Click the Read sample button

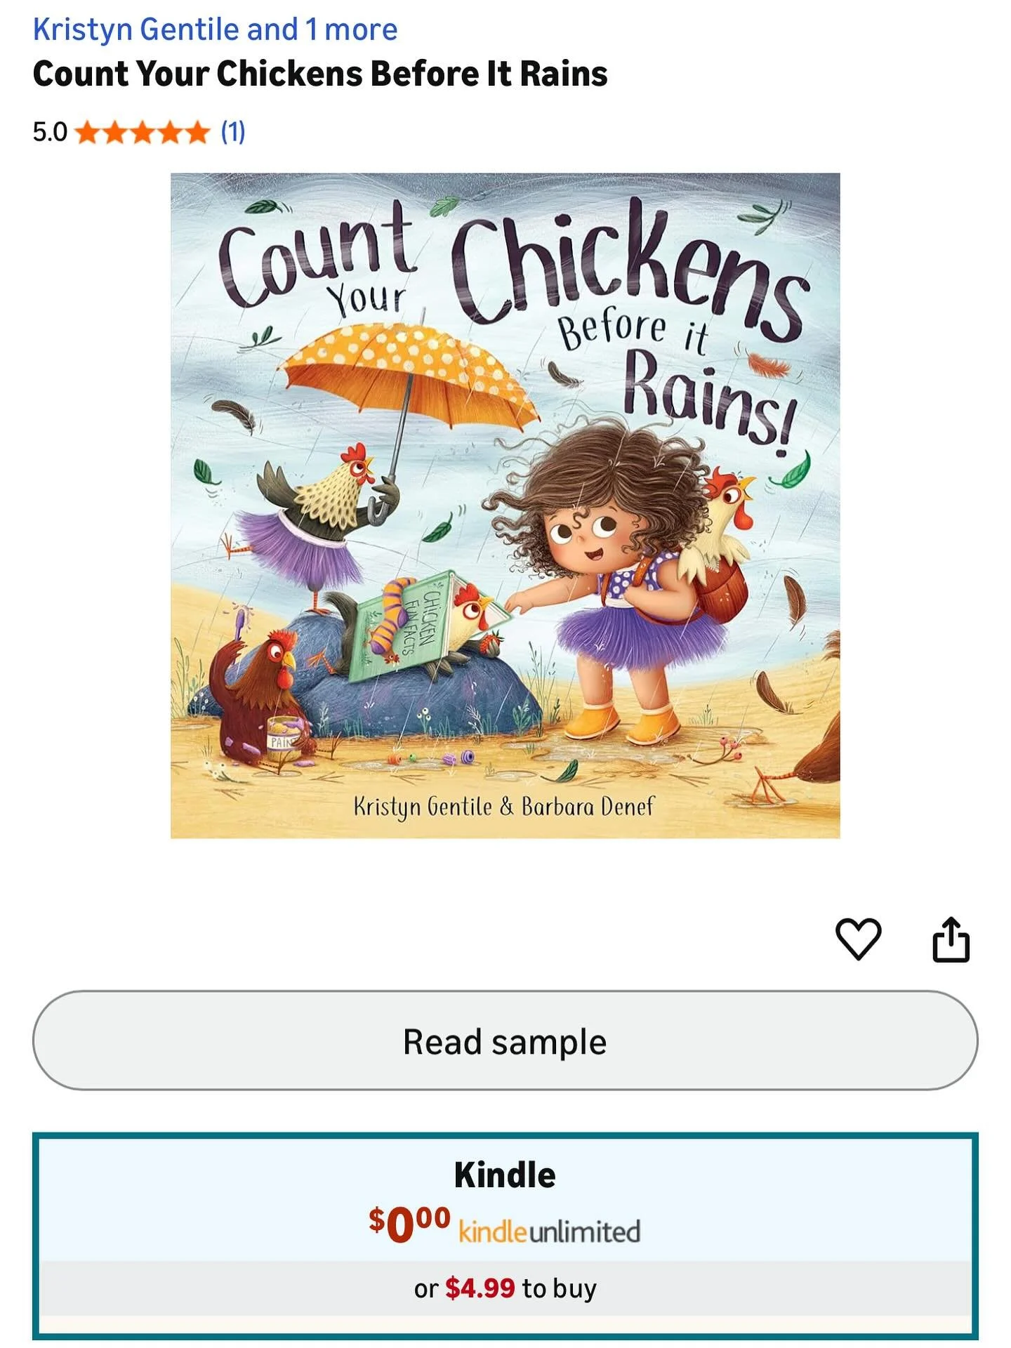(x=505, y=1040)
